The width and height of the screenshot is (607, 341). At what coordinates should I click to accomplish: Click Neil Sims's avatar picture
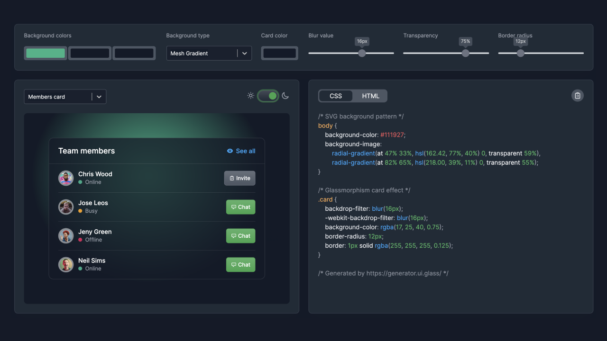pos(66,264)
